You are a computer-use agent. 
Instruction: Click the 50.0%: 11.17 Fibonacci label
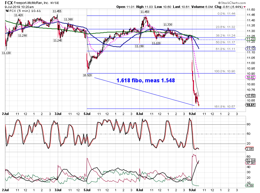(225, 42)
